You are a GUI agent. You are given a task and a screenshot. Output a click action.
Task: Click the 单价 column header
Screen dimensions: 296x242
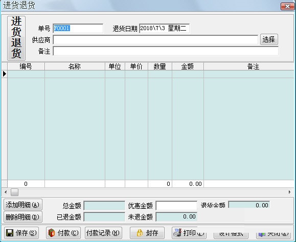[x=136, y=66]
